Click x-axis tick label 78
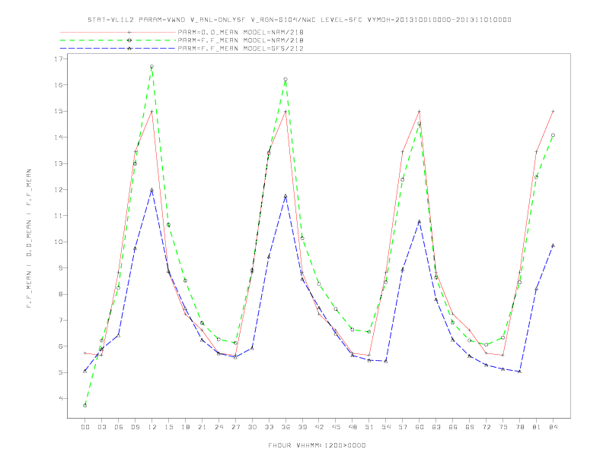Image resolution: width=603 pixels, height=465 pixels. [x=520, y=427]
